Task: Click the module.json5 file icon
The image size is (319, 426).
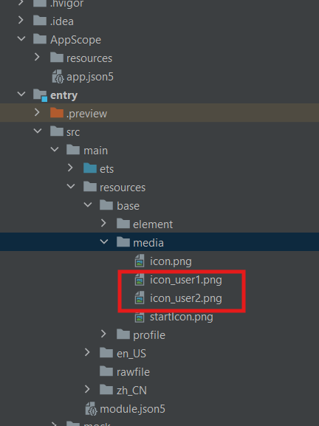Action: [x=91, y=409]
